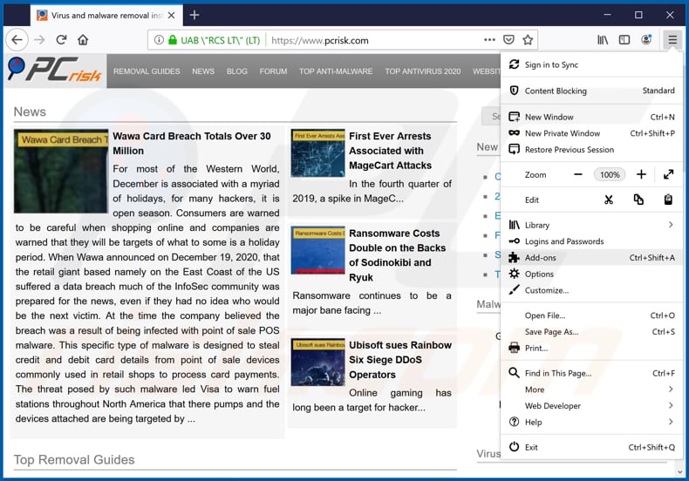Open the FORUM nav link
Viewport: 689px width, 481px height.
(273, 71)
